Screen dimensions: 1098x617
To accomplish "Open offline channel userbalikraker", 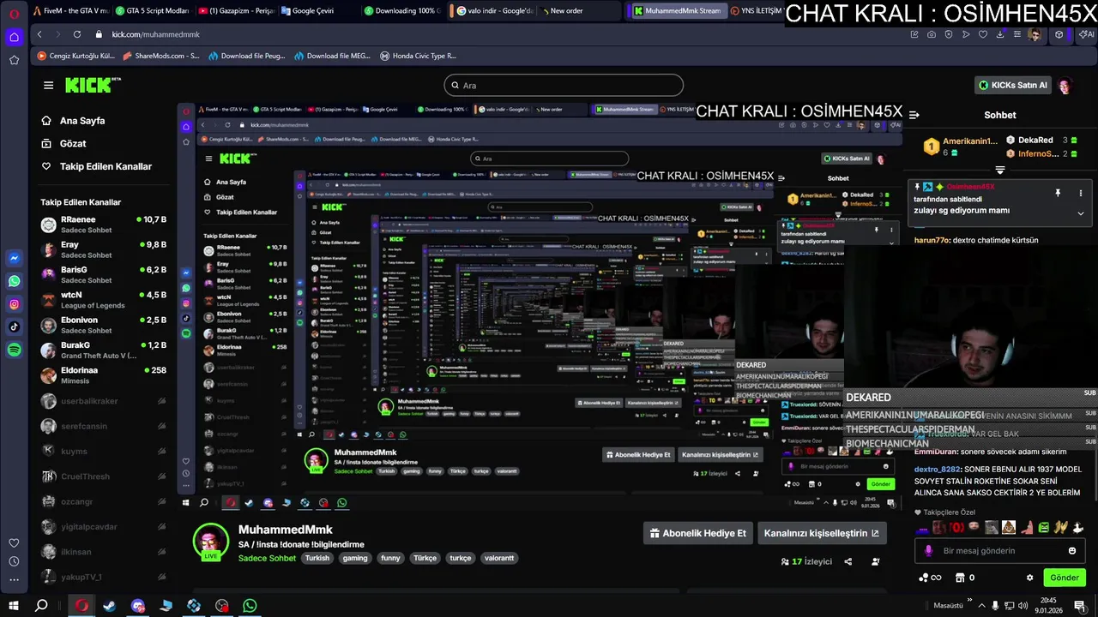I will tap(103, 401).
